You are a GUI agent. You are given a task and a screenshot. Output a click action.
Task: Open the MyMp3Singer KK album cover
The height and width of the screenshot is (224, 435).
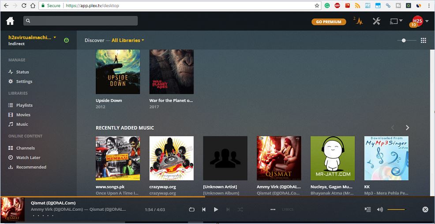click(x=386, y=158)
